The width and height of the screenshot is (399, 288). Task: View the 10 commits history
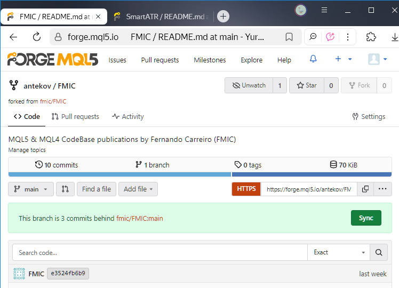[57, 165]
